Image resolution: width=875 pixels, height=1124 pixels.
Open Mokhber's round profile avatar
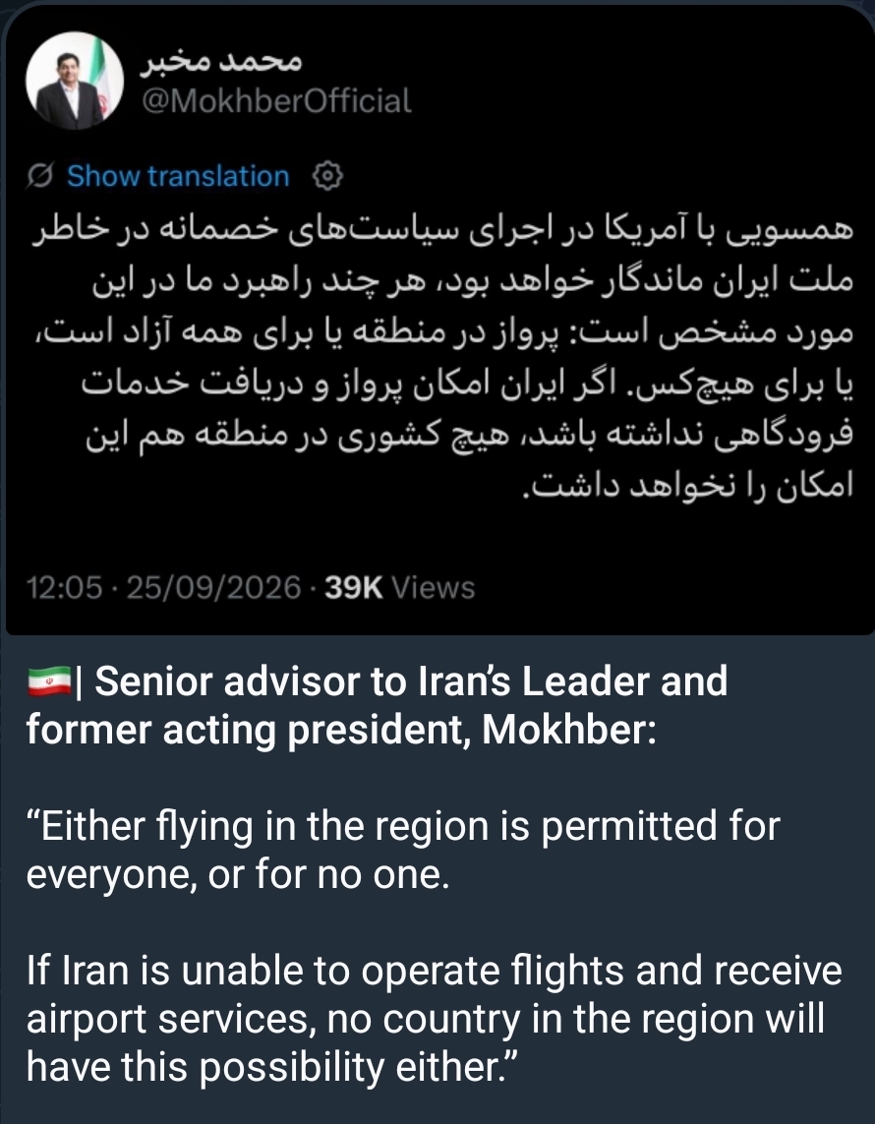[75, 81]
